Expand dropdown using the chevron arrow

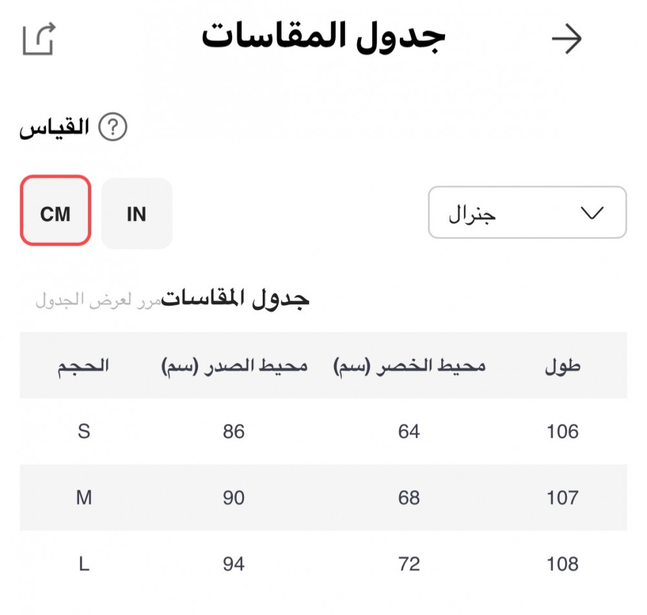pos(592,213)
